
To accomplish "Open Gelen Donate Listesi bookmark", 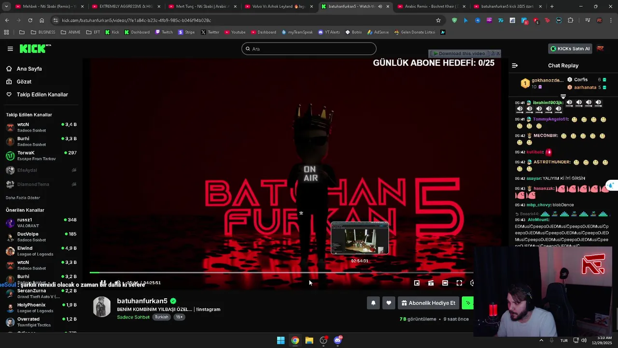I will (414, 32).
